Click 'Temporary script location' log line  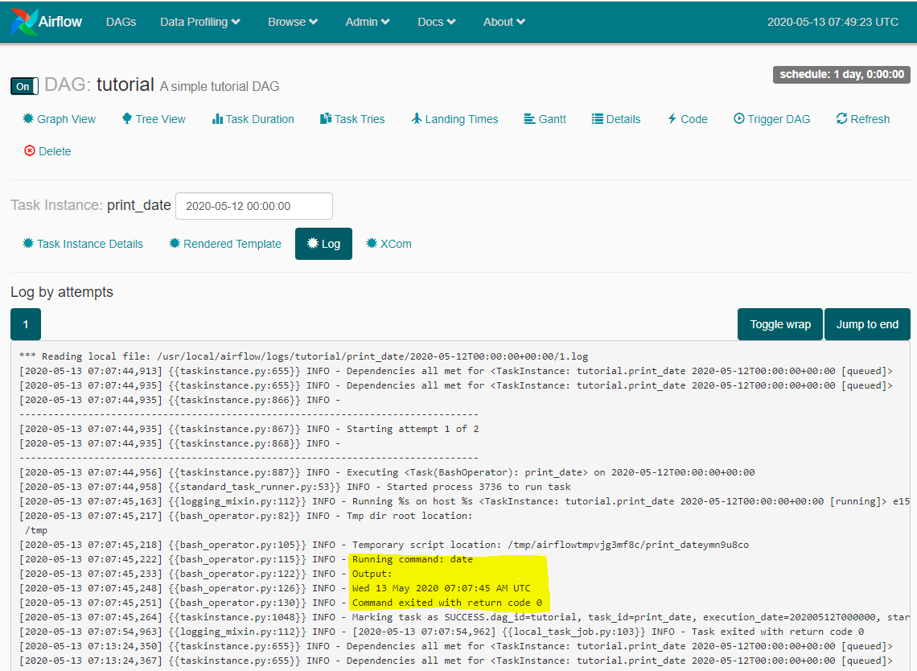(x=384, y=545)
